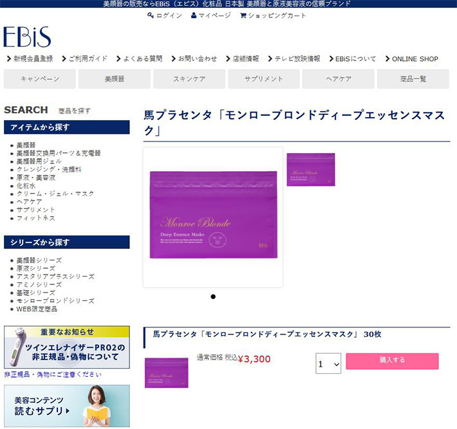Open ヘアケア in sidebar list

[29, 201]
